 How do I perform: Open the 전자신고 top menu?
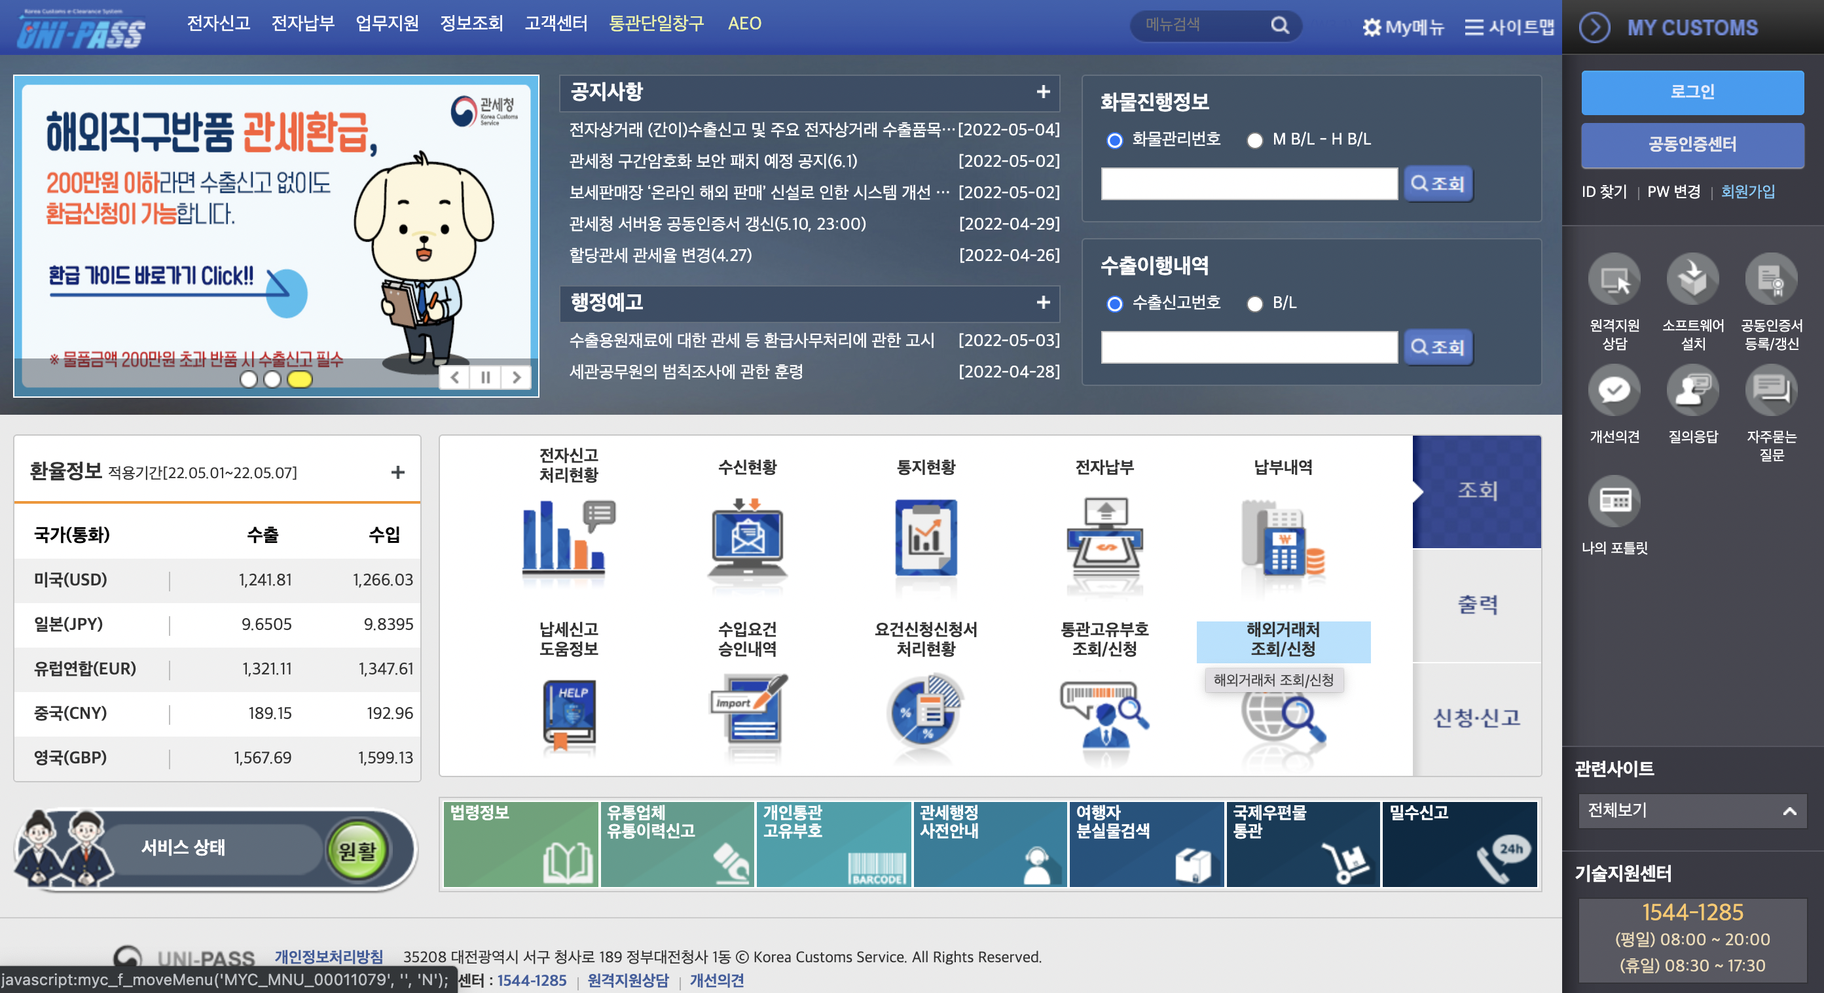pos(218,24)
